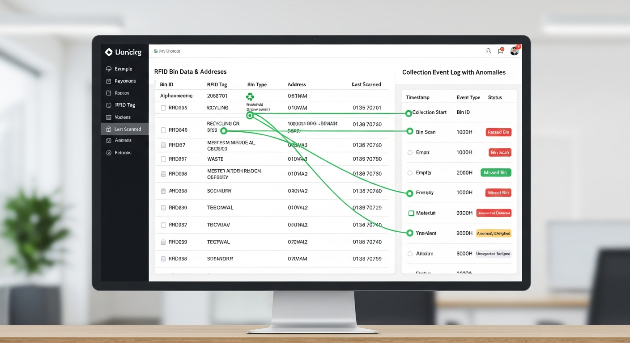
Task: Open the flag notifications icon
Action: (501, 51)
